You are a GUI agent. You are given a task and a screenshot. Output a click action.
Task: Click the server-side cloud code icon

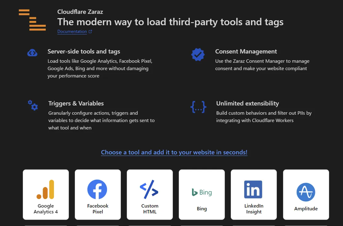pyautogui.click(x=32, y=53)
